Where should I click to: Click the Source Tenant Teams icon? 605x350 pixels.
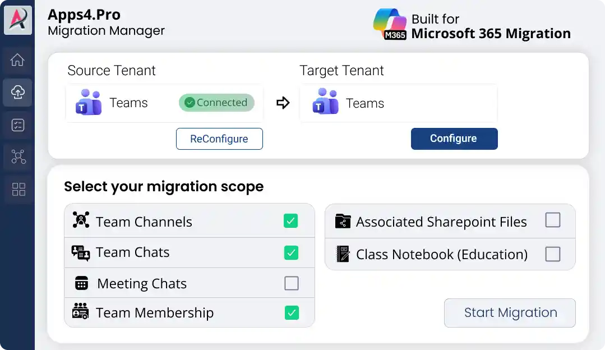coord(89,102)
